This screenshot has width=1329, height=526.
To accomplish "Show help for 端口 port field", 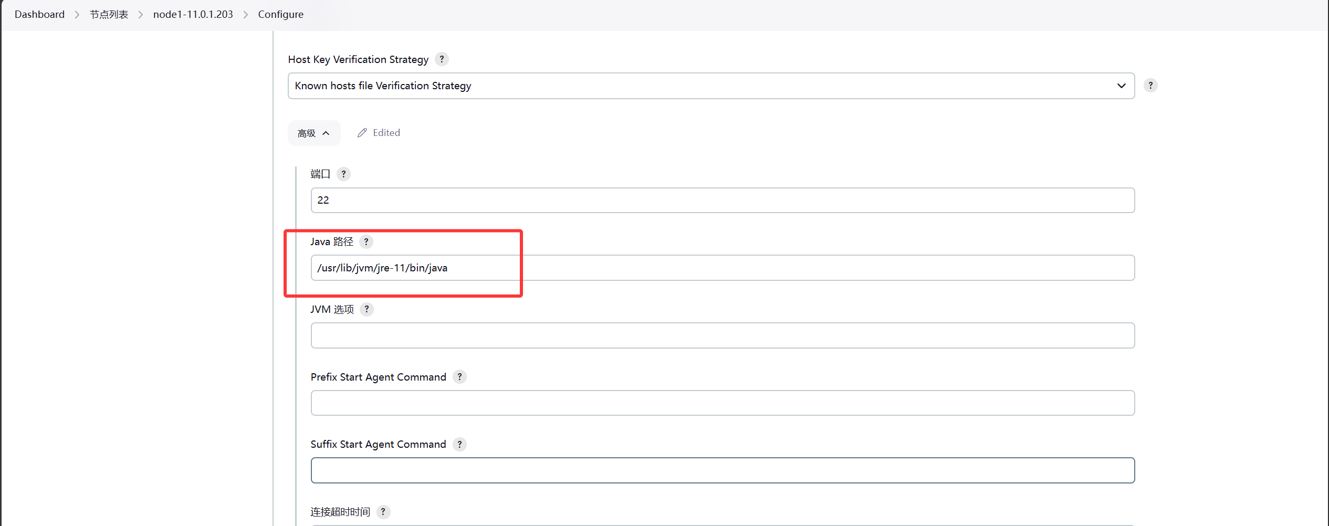I will click(343, 174).
